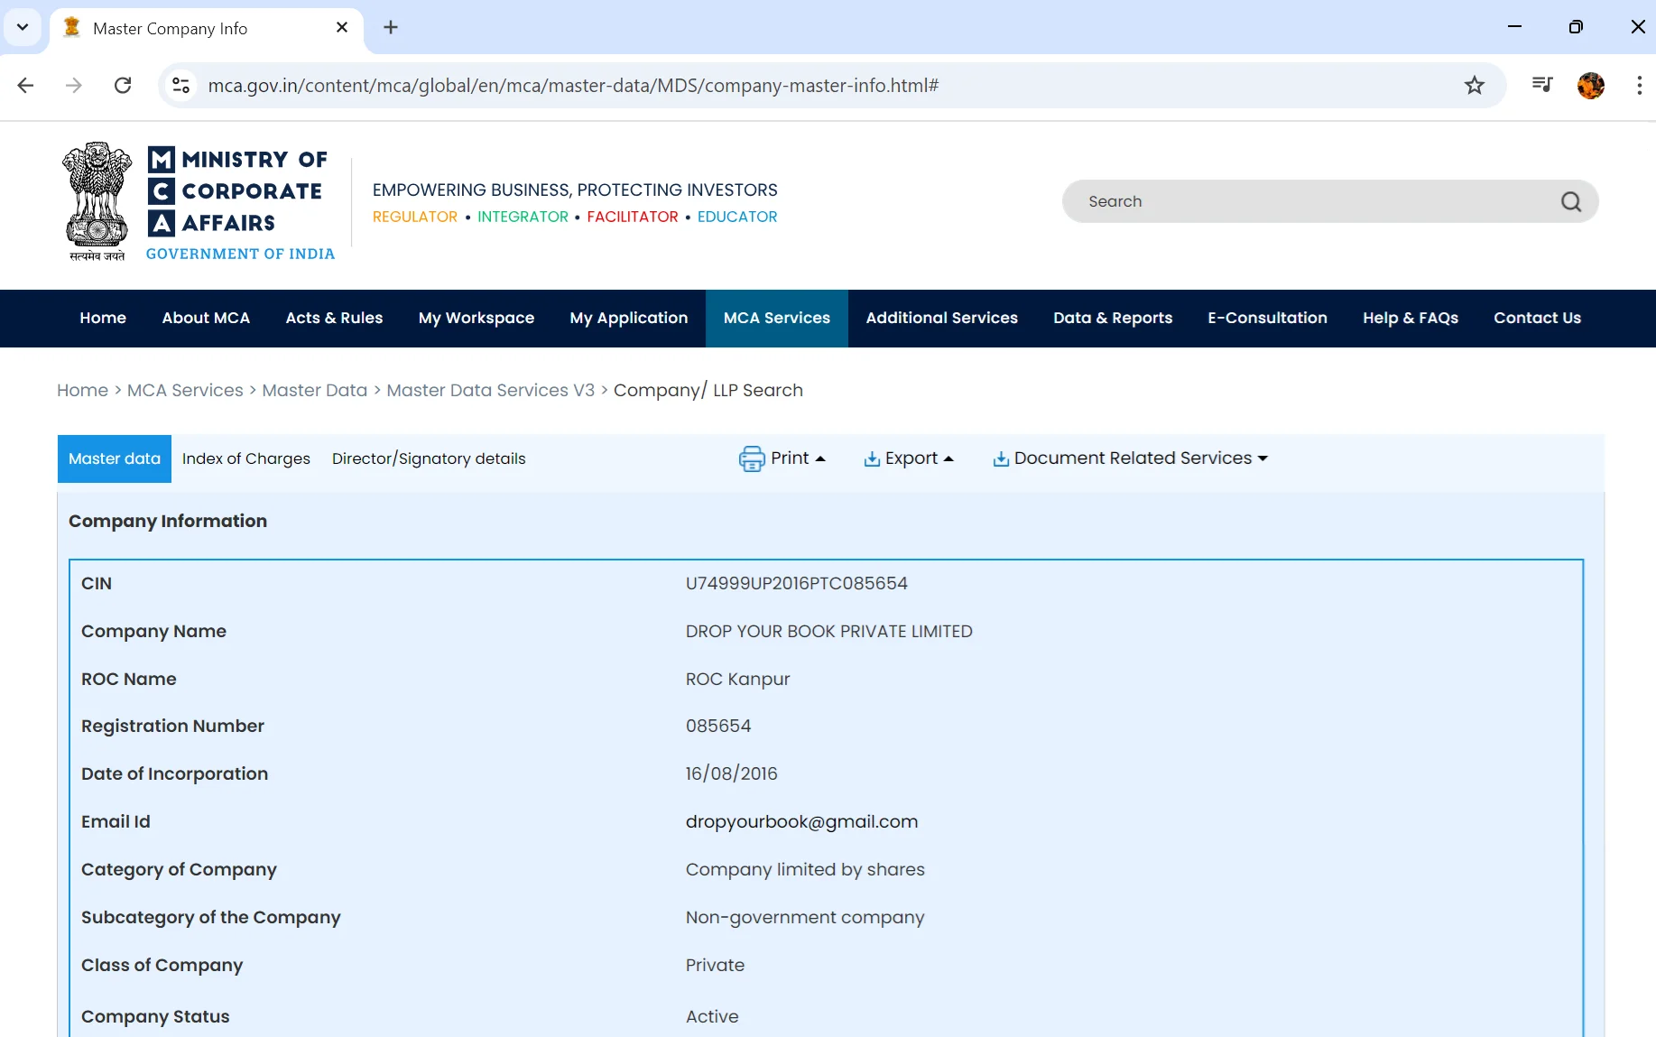Open Chrome three-dot menu
The width and height of the screenshot is (1656, 1037).
(1639, 86)
